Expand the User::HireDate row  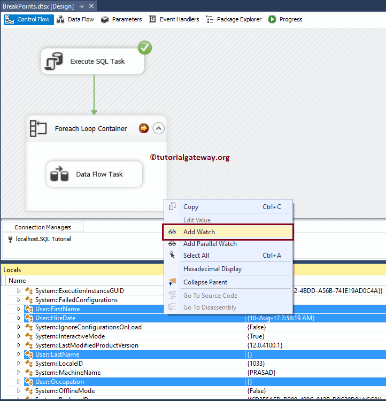(19, 318)
